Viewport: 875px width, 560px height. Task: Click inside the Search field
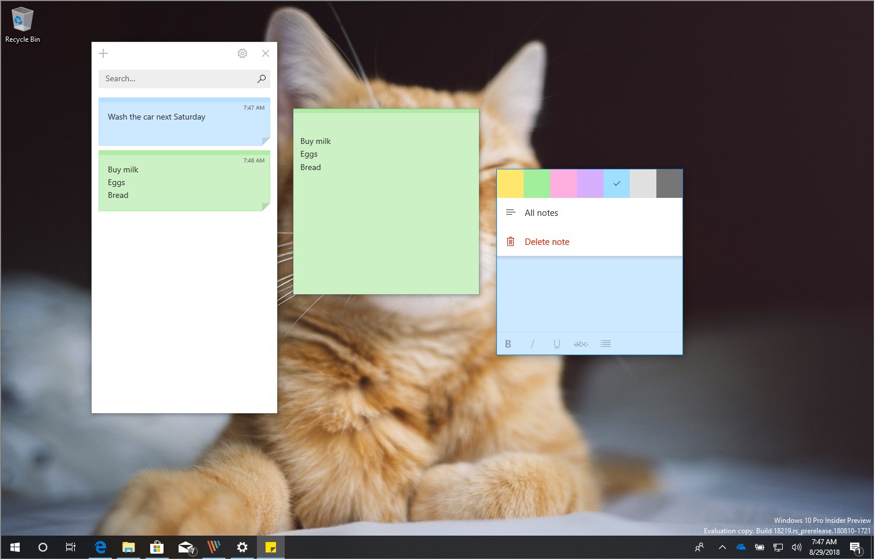pyautogui.click(x=174, y=78)
